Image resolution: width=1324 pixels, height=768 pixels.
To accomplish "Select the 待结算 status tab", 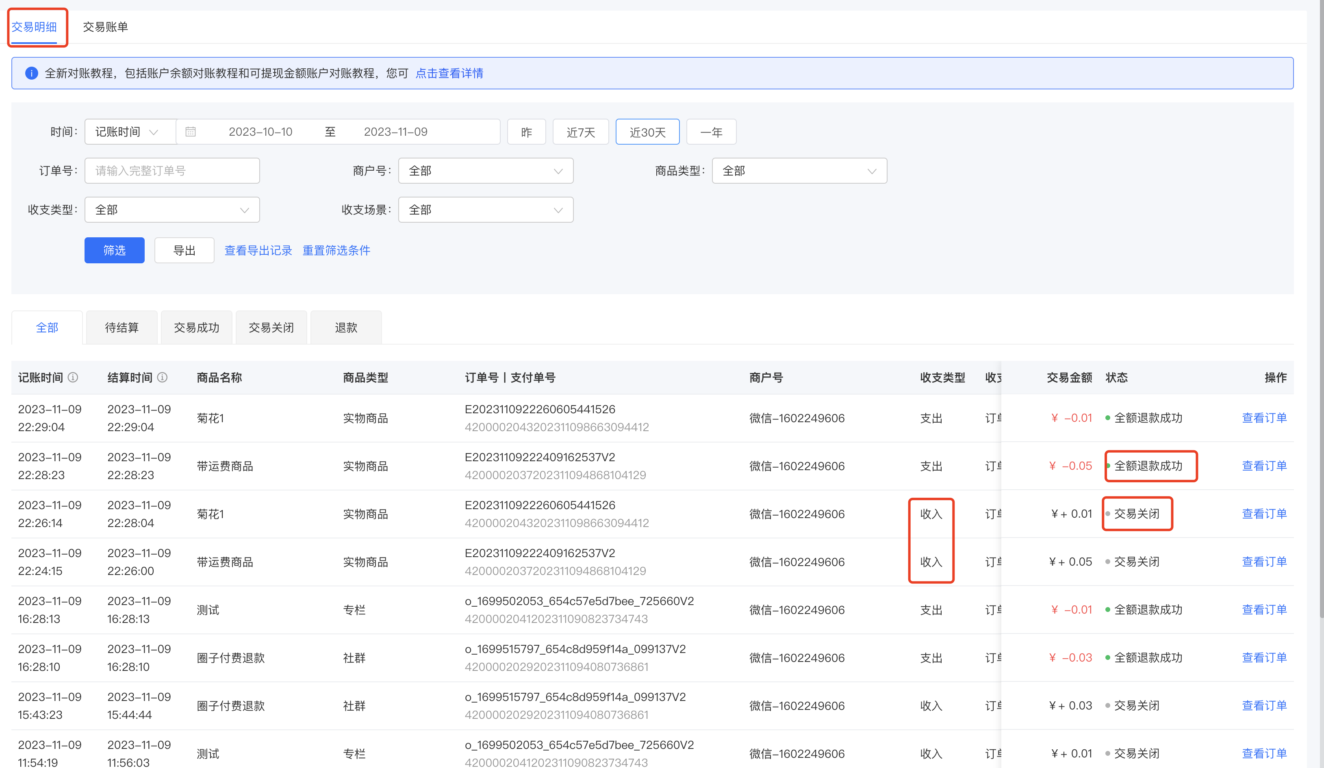I will pyautogui.click(x=122, y=327).
